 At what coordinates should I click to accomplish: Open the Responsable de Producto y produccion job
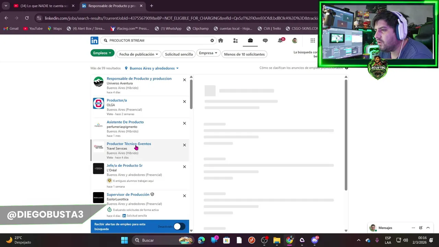(x=139, y=79)
